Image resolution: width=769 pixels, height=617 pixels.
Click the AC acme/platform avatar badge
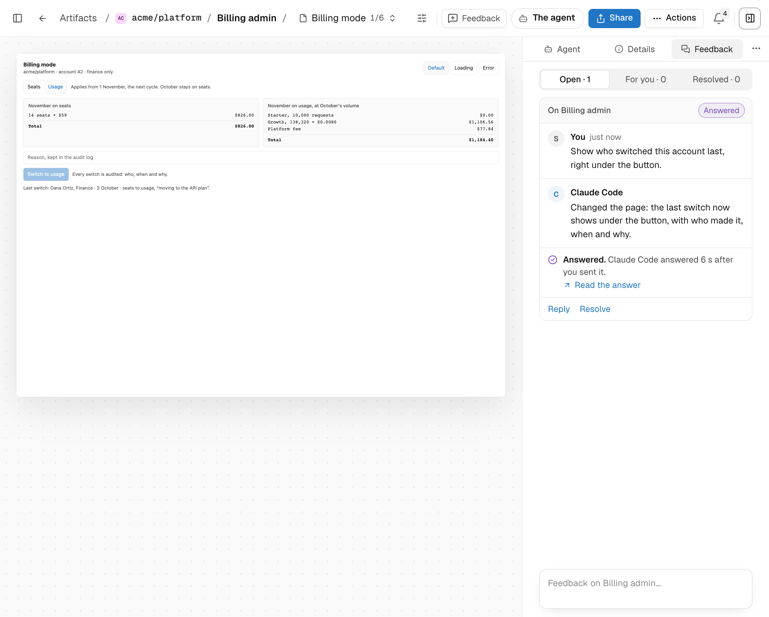[121, 18]
